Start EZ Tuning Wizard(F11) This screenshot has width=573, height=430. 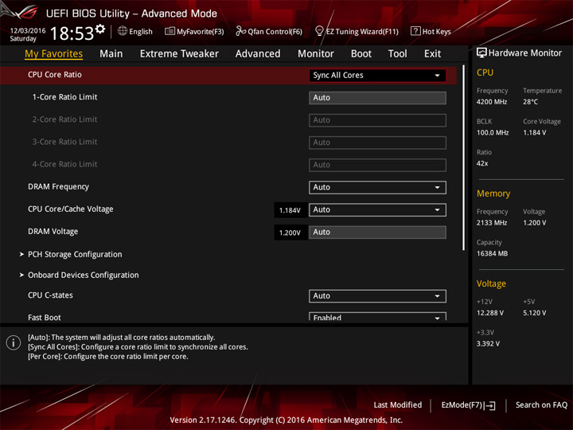click(357, 31)
